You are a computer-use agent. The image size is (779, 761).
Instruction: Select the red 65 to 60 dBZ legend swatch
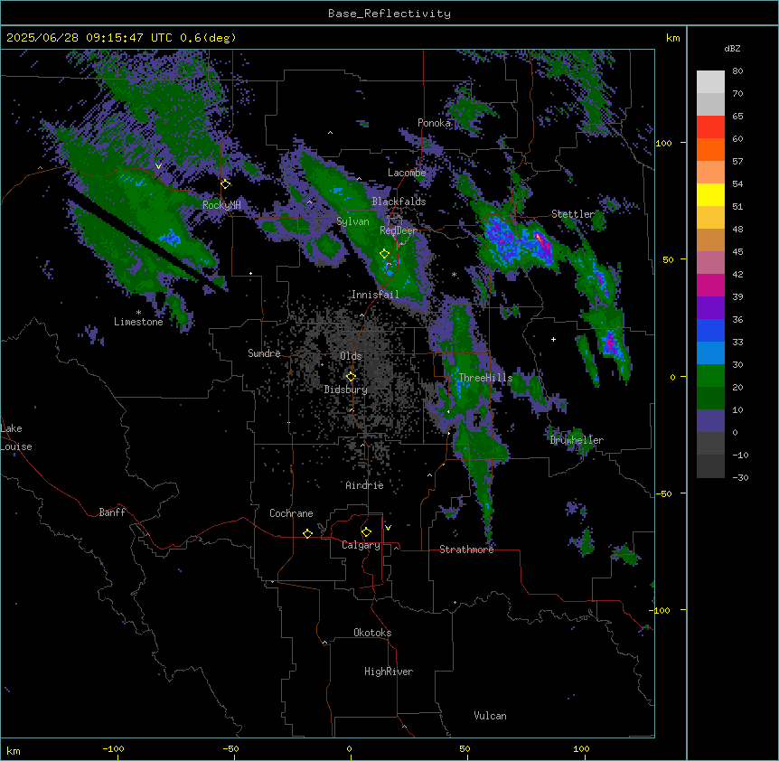coord(710,127)
